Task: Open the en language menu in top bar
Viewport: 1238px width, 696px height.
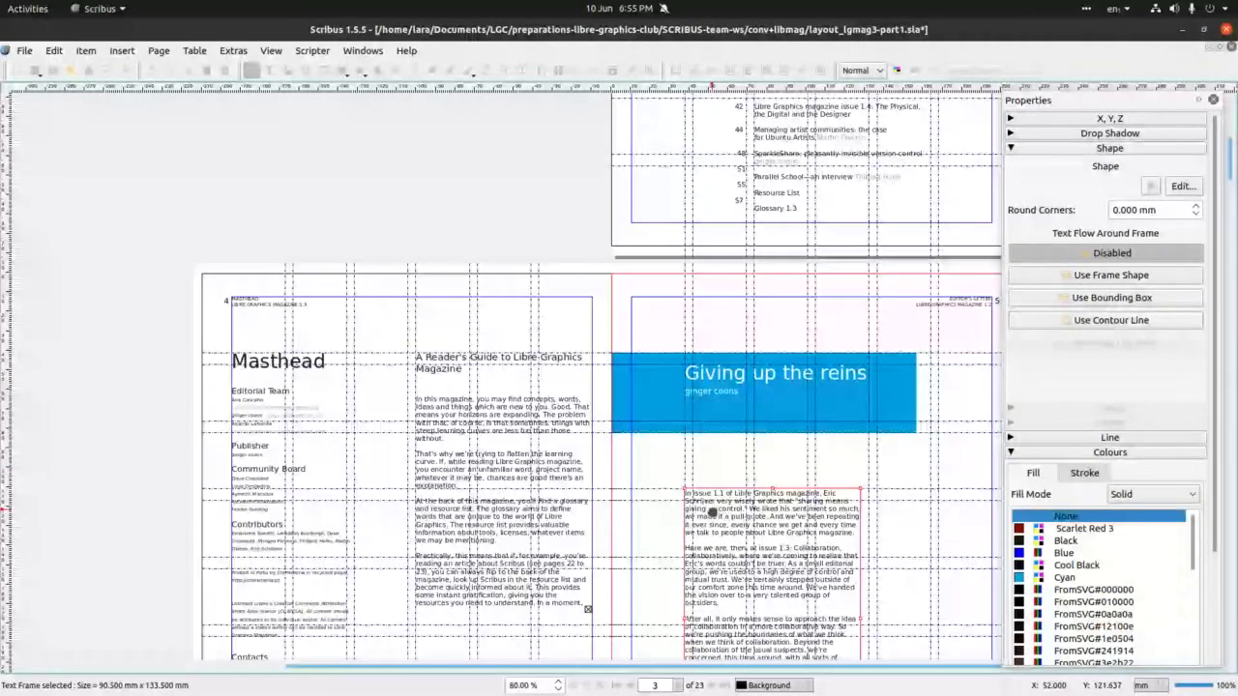Action: click(1119, 9)
